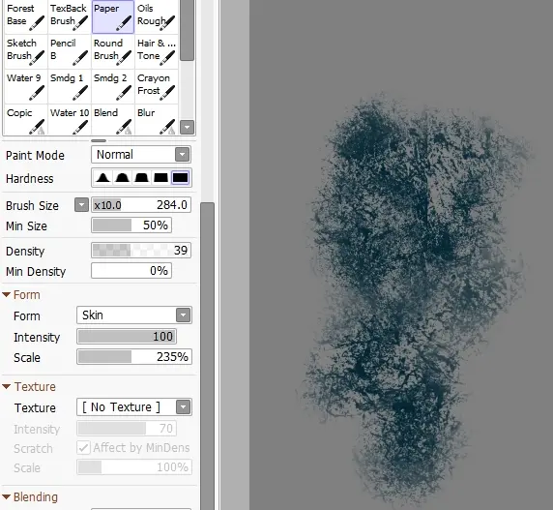Viewport: 553px width, 510px height.
Task: Click the brush list scroll down arrow
Action: tap(187, 127)
